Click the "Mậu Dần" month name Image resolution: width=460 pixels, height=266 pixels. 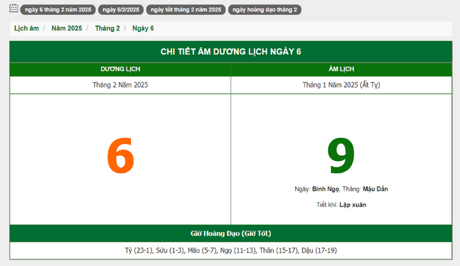(375, 189)
